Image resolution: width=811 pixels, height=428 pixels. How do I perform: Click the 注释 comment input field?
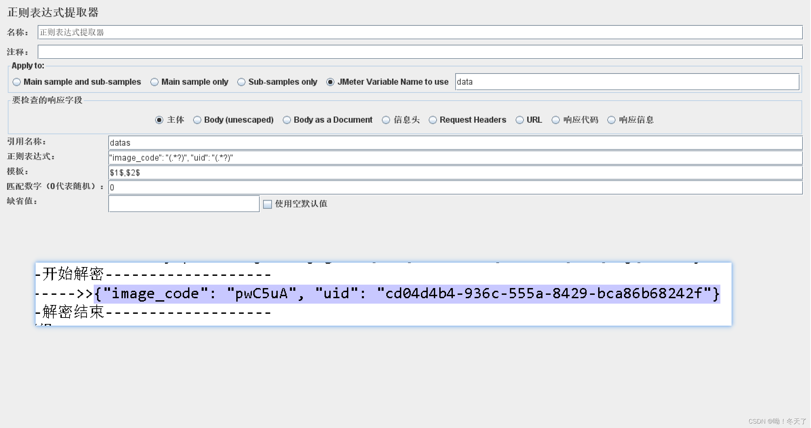pyautogui.click(x=420, y=52)
